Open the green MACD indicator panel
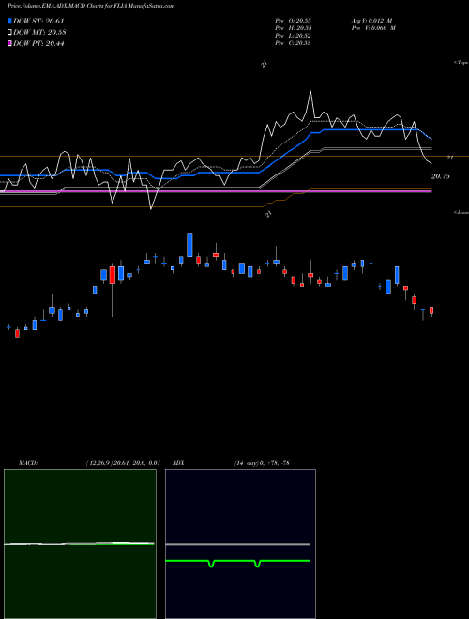This screenshot has height=619, width=469. (80, 544)
